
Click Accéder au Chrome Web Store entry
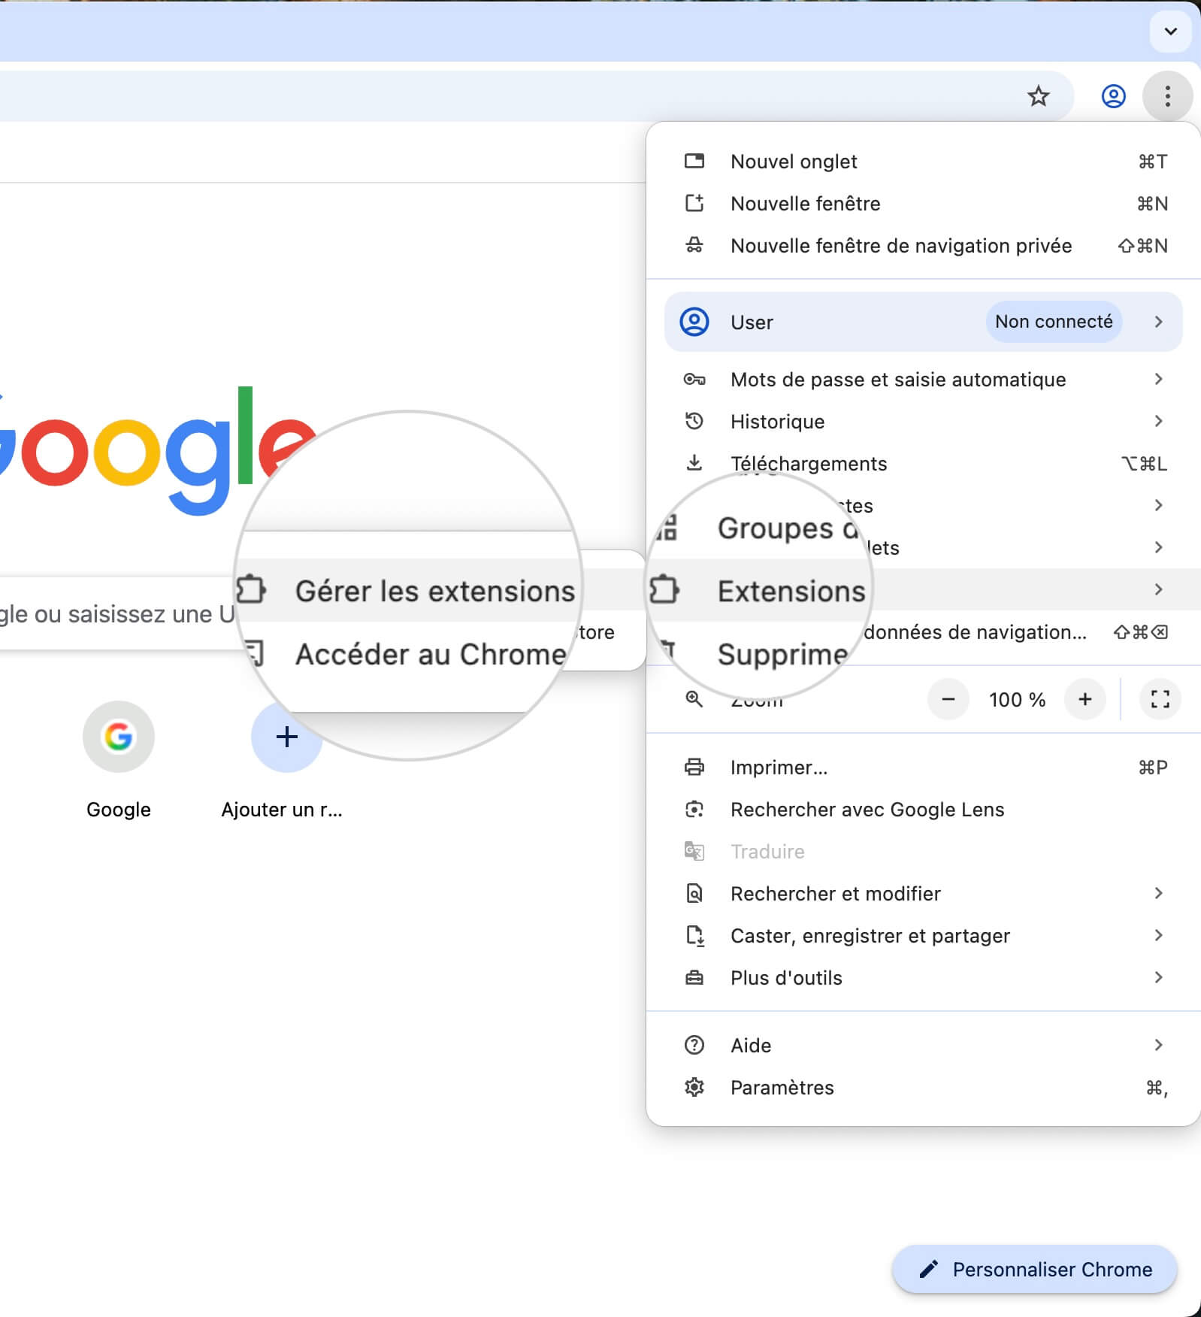coord(430,654)
